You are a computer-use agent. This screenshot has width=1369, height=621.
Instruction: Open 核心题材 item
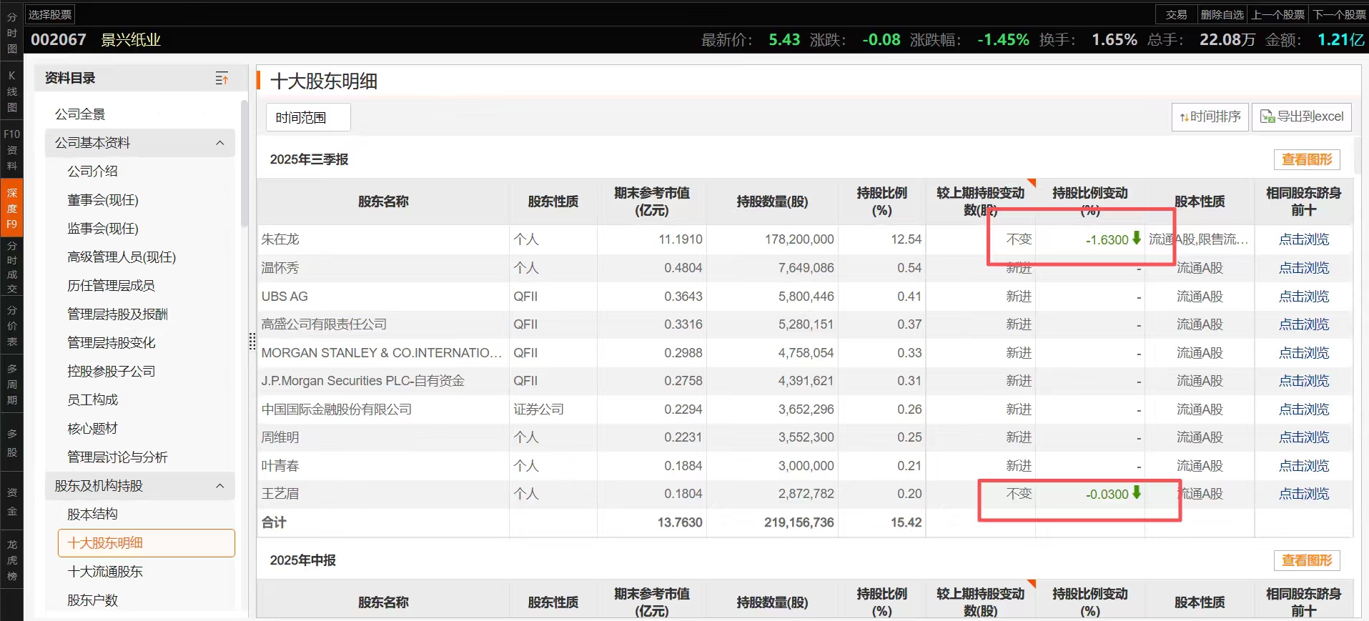point(93,429)
